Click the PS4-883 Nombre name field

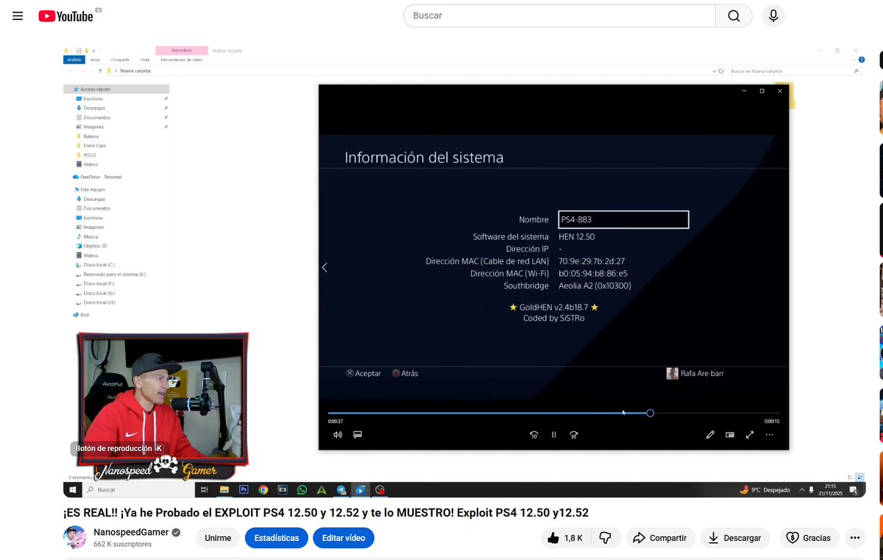(623, 219)
